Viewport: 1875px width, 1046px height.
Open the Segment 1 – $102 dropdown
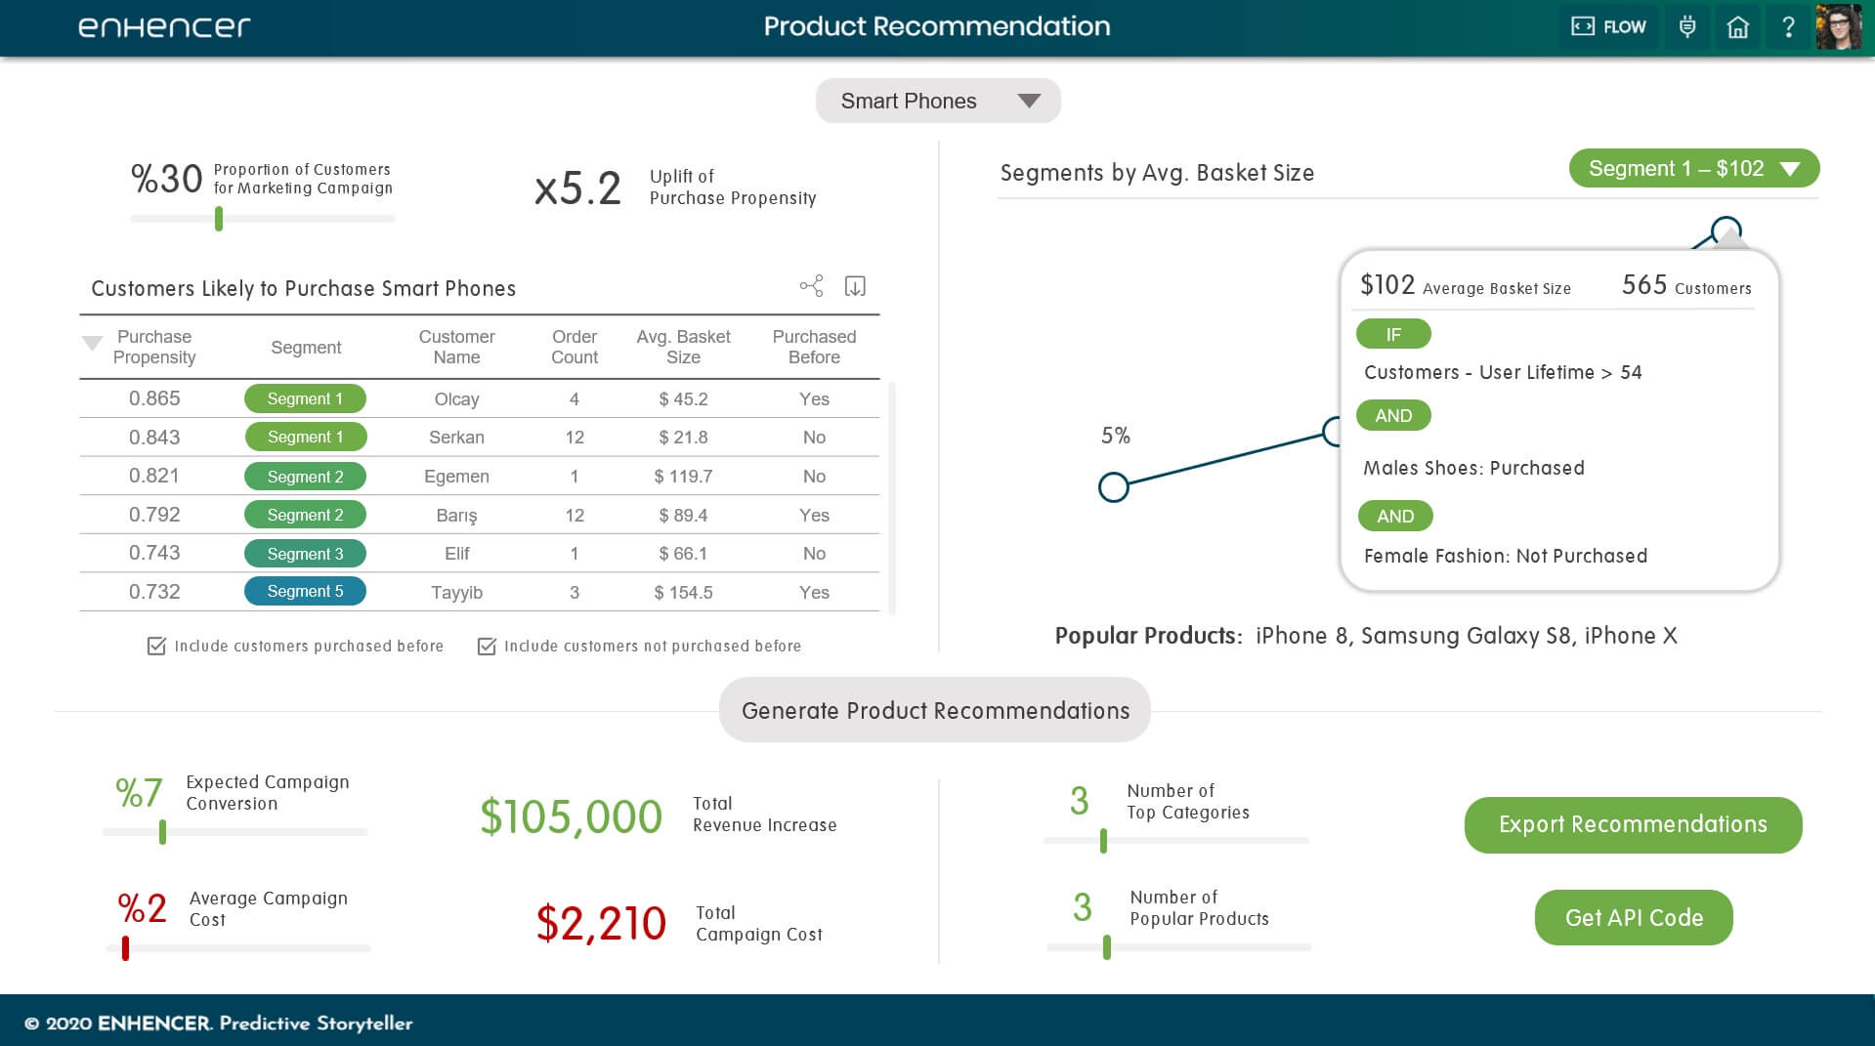click(1694, 168)
